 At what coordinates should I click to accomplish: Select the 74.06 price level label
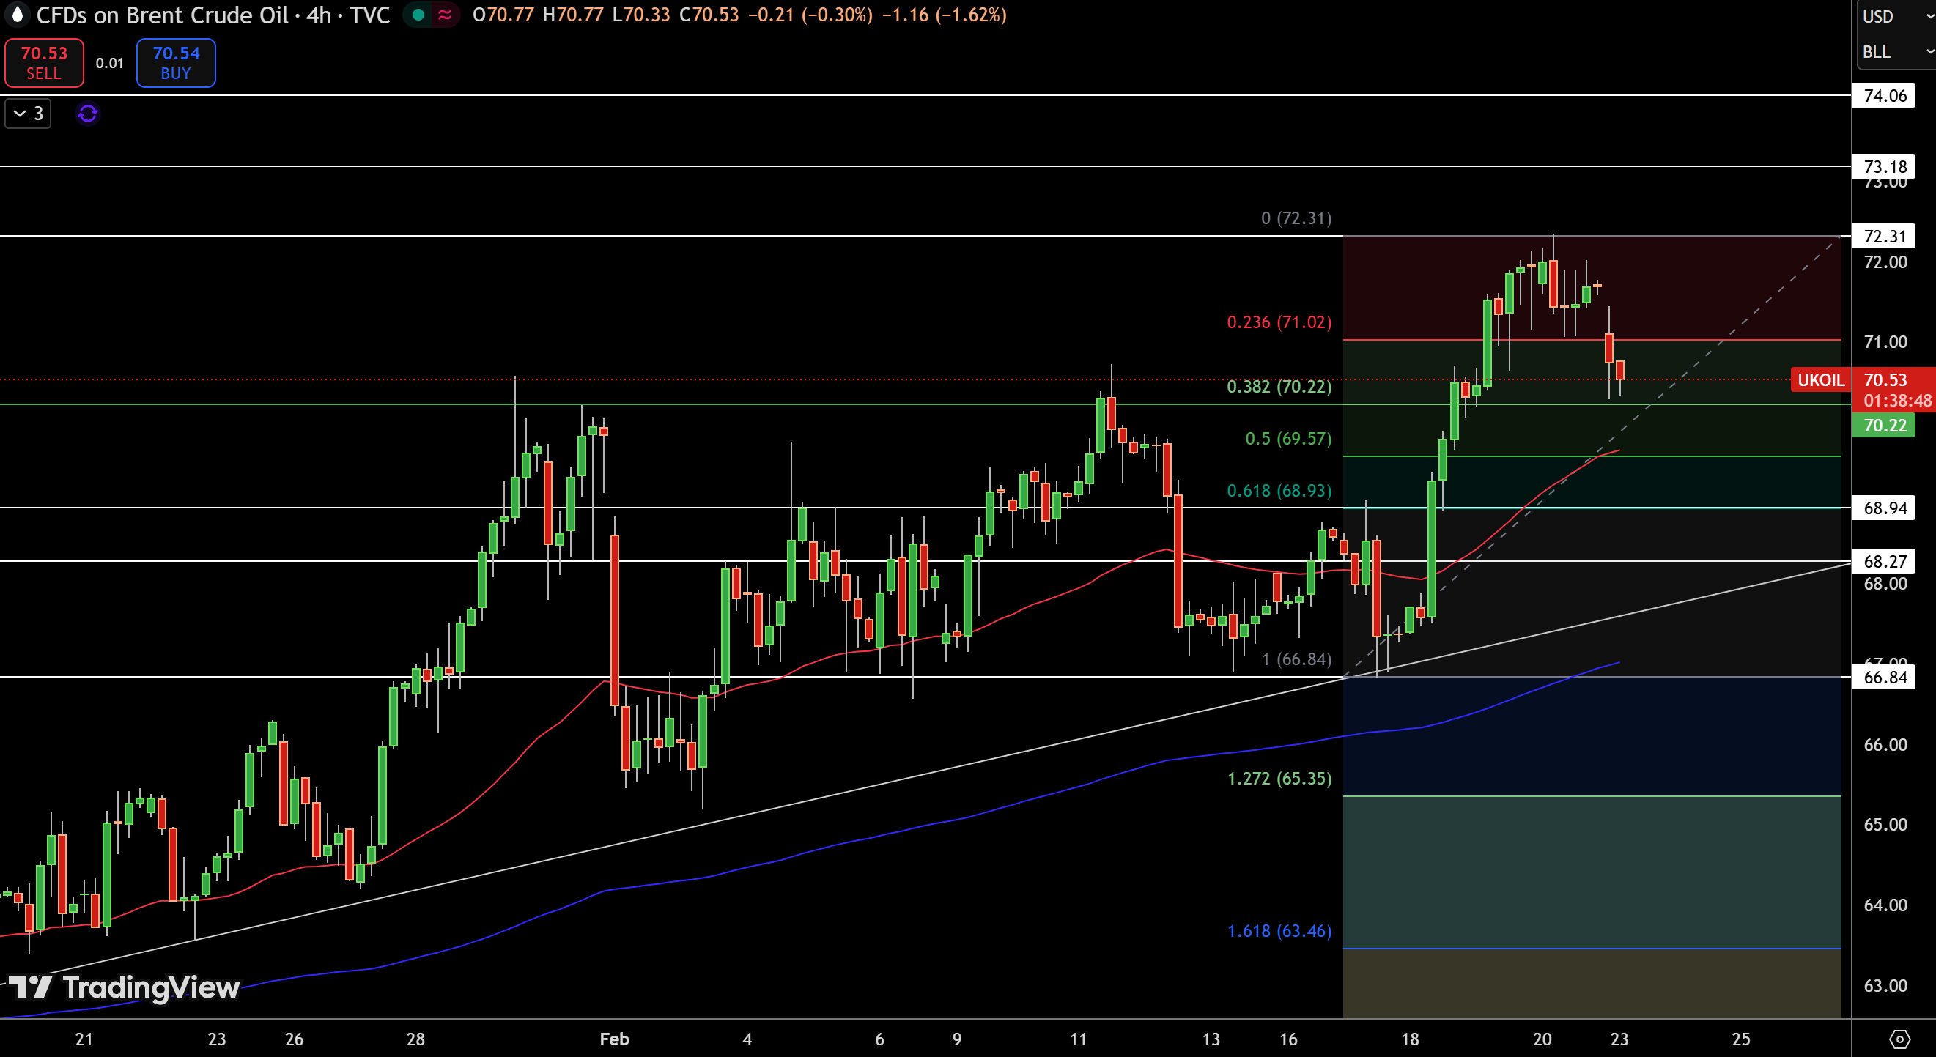coord(1884,95)
